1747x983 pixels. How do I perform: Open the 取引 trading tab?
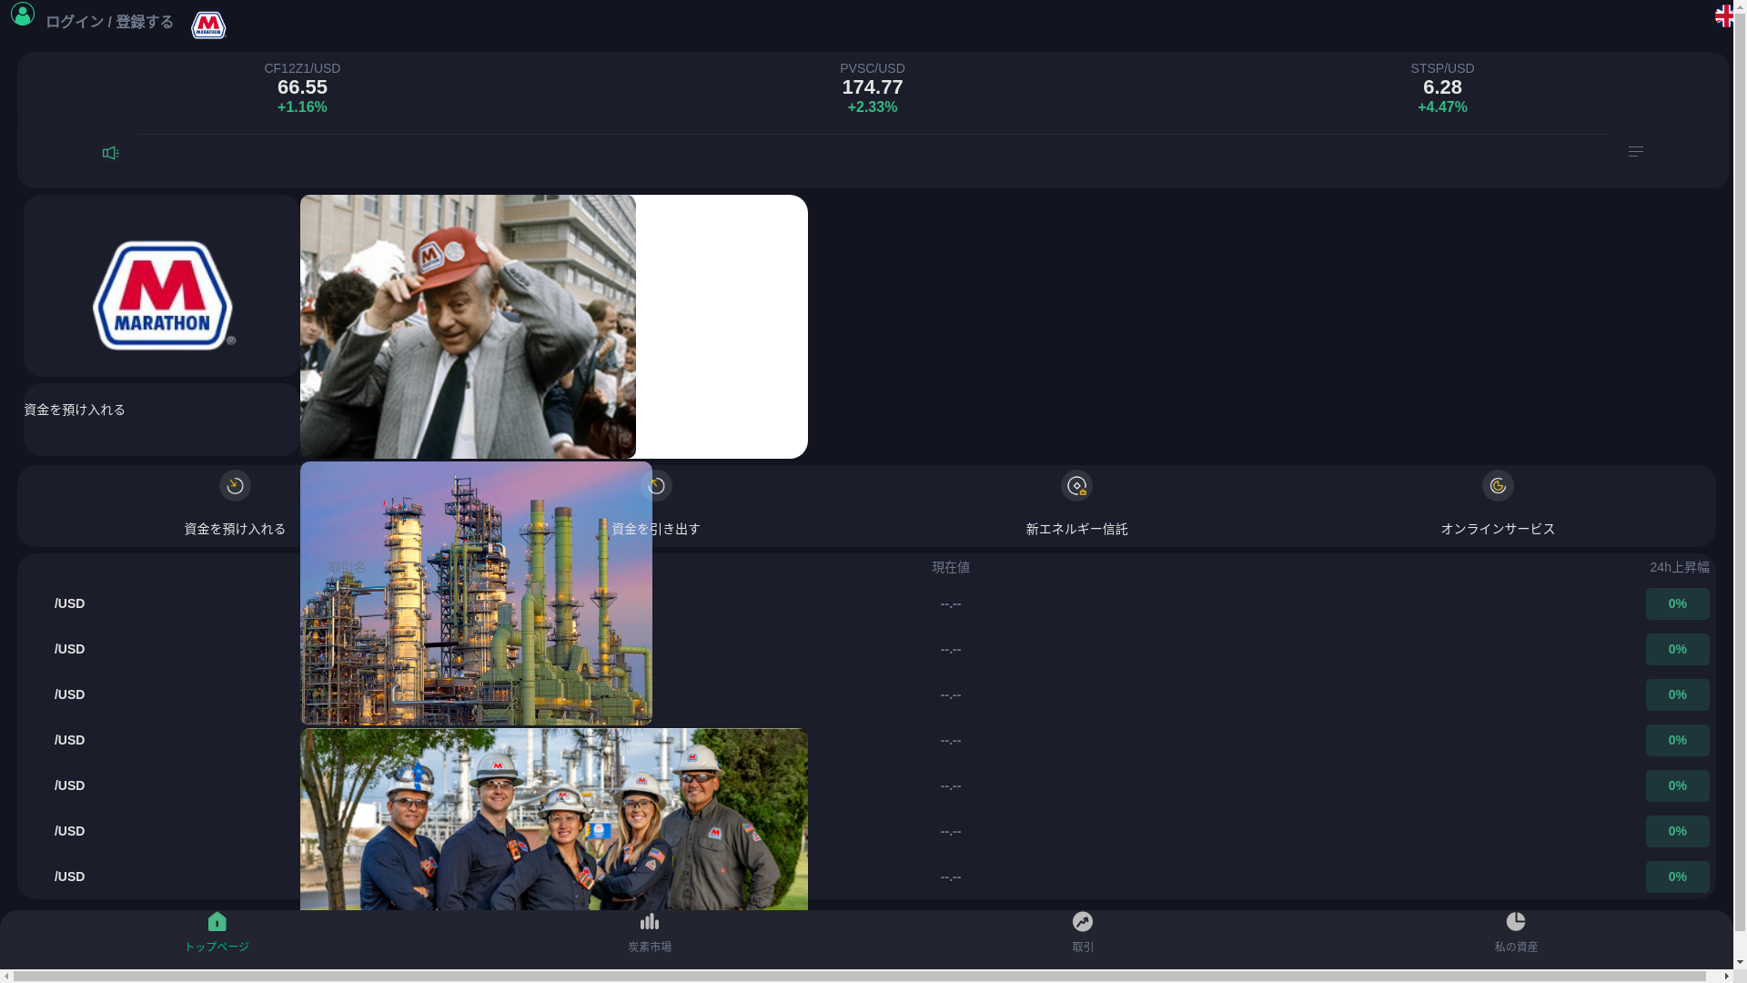click(x=1083, y=933)
